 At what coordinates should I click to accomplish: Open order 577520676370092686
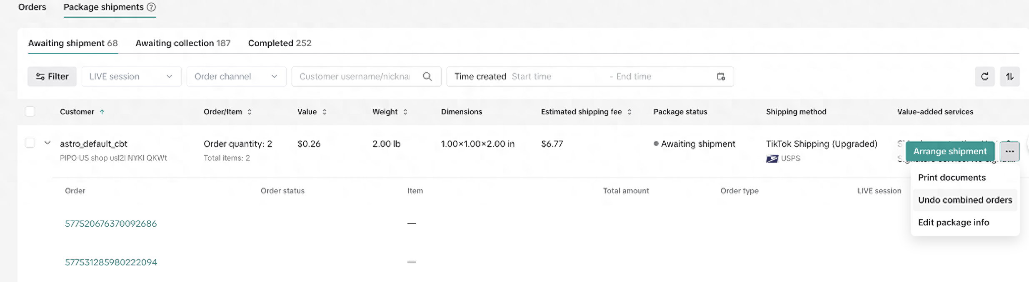(111, 224)
